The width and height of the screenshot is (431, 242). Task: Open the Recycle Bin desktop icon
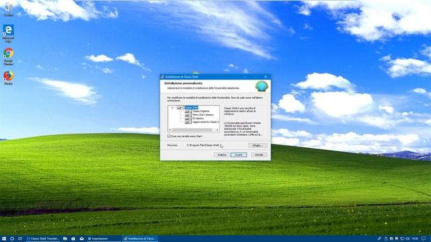pyautogui.click(x=8, y=9)
